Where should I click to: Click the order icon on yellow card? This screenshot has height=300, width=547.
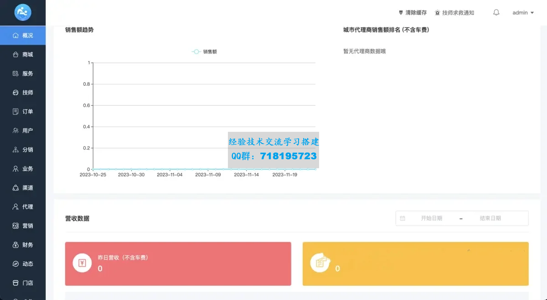[320, 263]
